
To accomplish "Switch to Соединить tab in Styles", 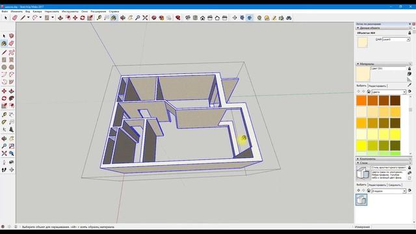I will [395, 185].
